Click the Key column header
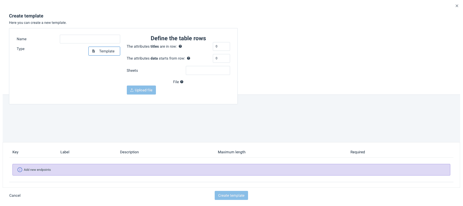 coord(15,152)
